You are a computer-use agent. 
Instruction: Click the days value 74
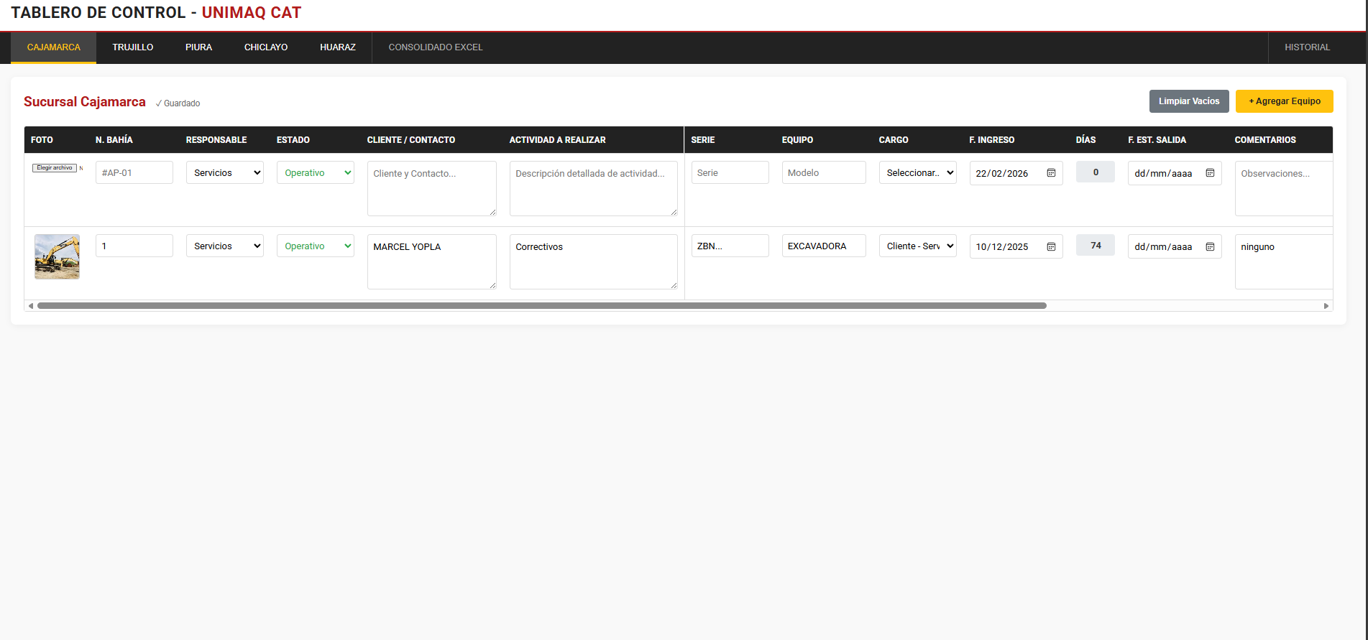coord(1096,245)
